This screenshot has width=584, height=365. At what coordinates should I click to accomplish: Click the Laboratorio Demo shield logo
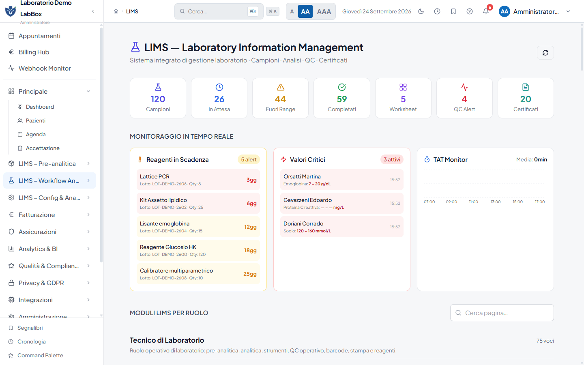point(11,11)
